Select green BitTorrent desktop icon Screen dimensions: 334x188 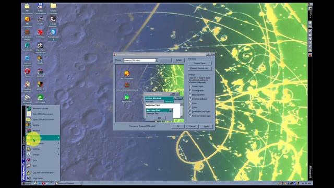click(40, 99)
